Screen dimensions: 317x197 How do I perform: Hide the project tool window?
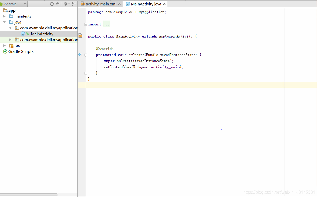pos(74,4)
